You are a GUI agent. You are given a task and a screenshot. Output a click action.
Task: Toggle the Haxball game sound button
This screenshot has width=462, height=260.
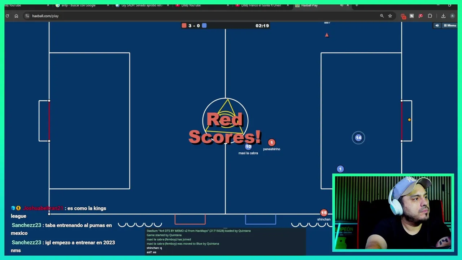[437, 26]
